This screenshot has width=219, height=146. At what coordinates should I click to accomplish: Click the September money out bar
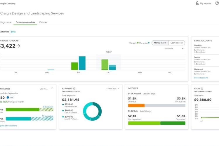[x=82, y=63]
